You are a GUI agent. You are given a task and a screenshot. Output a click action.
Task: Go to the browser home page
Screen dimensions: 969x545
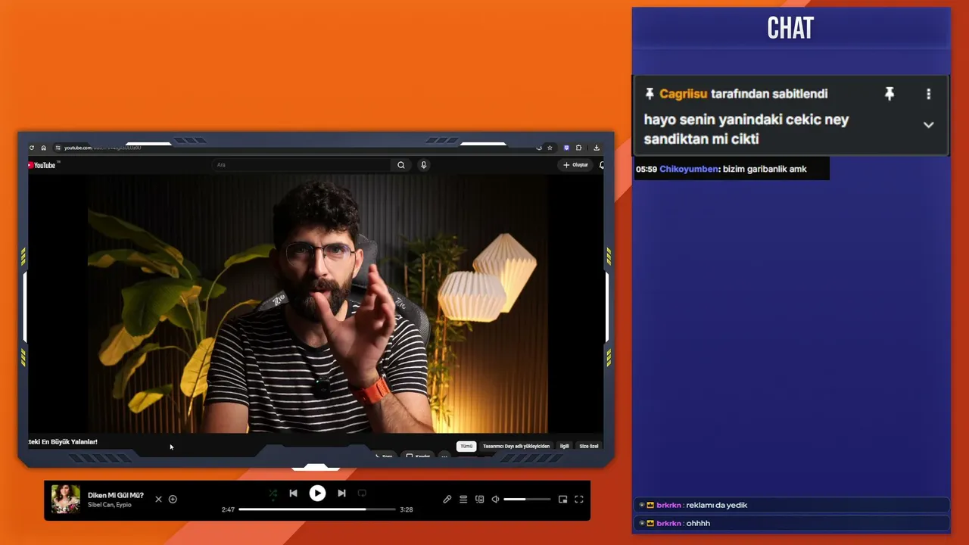pyautogui.click(x=44, y=148)
